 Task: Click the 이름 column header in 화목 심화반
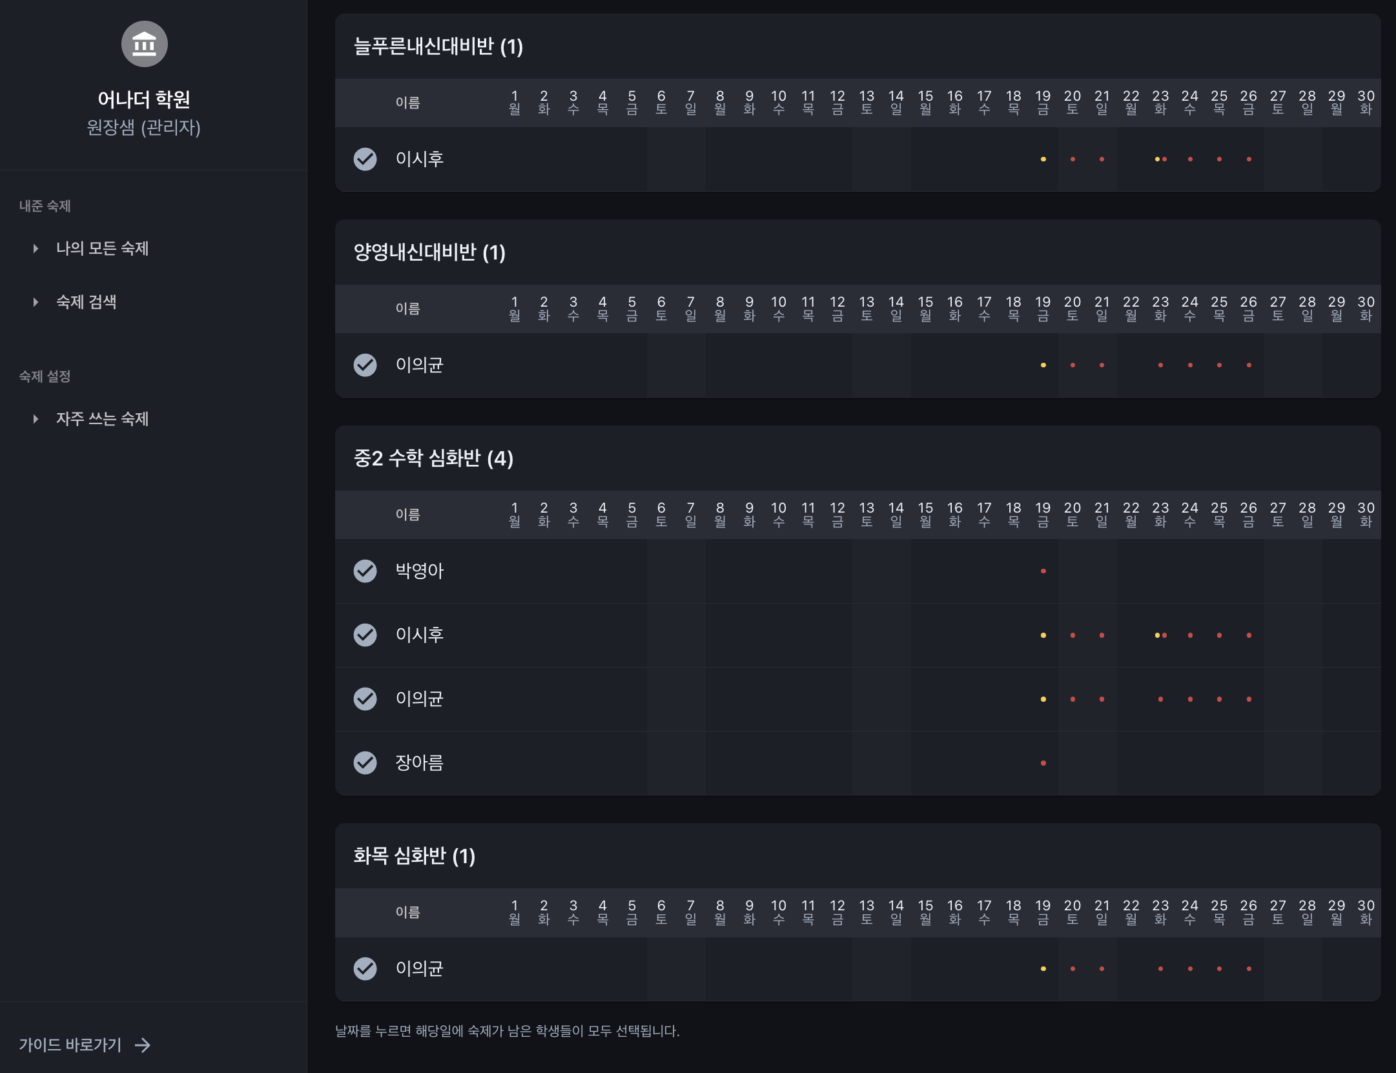[408, 912]
